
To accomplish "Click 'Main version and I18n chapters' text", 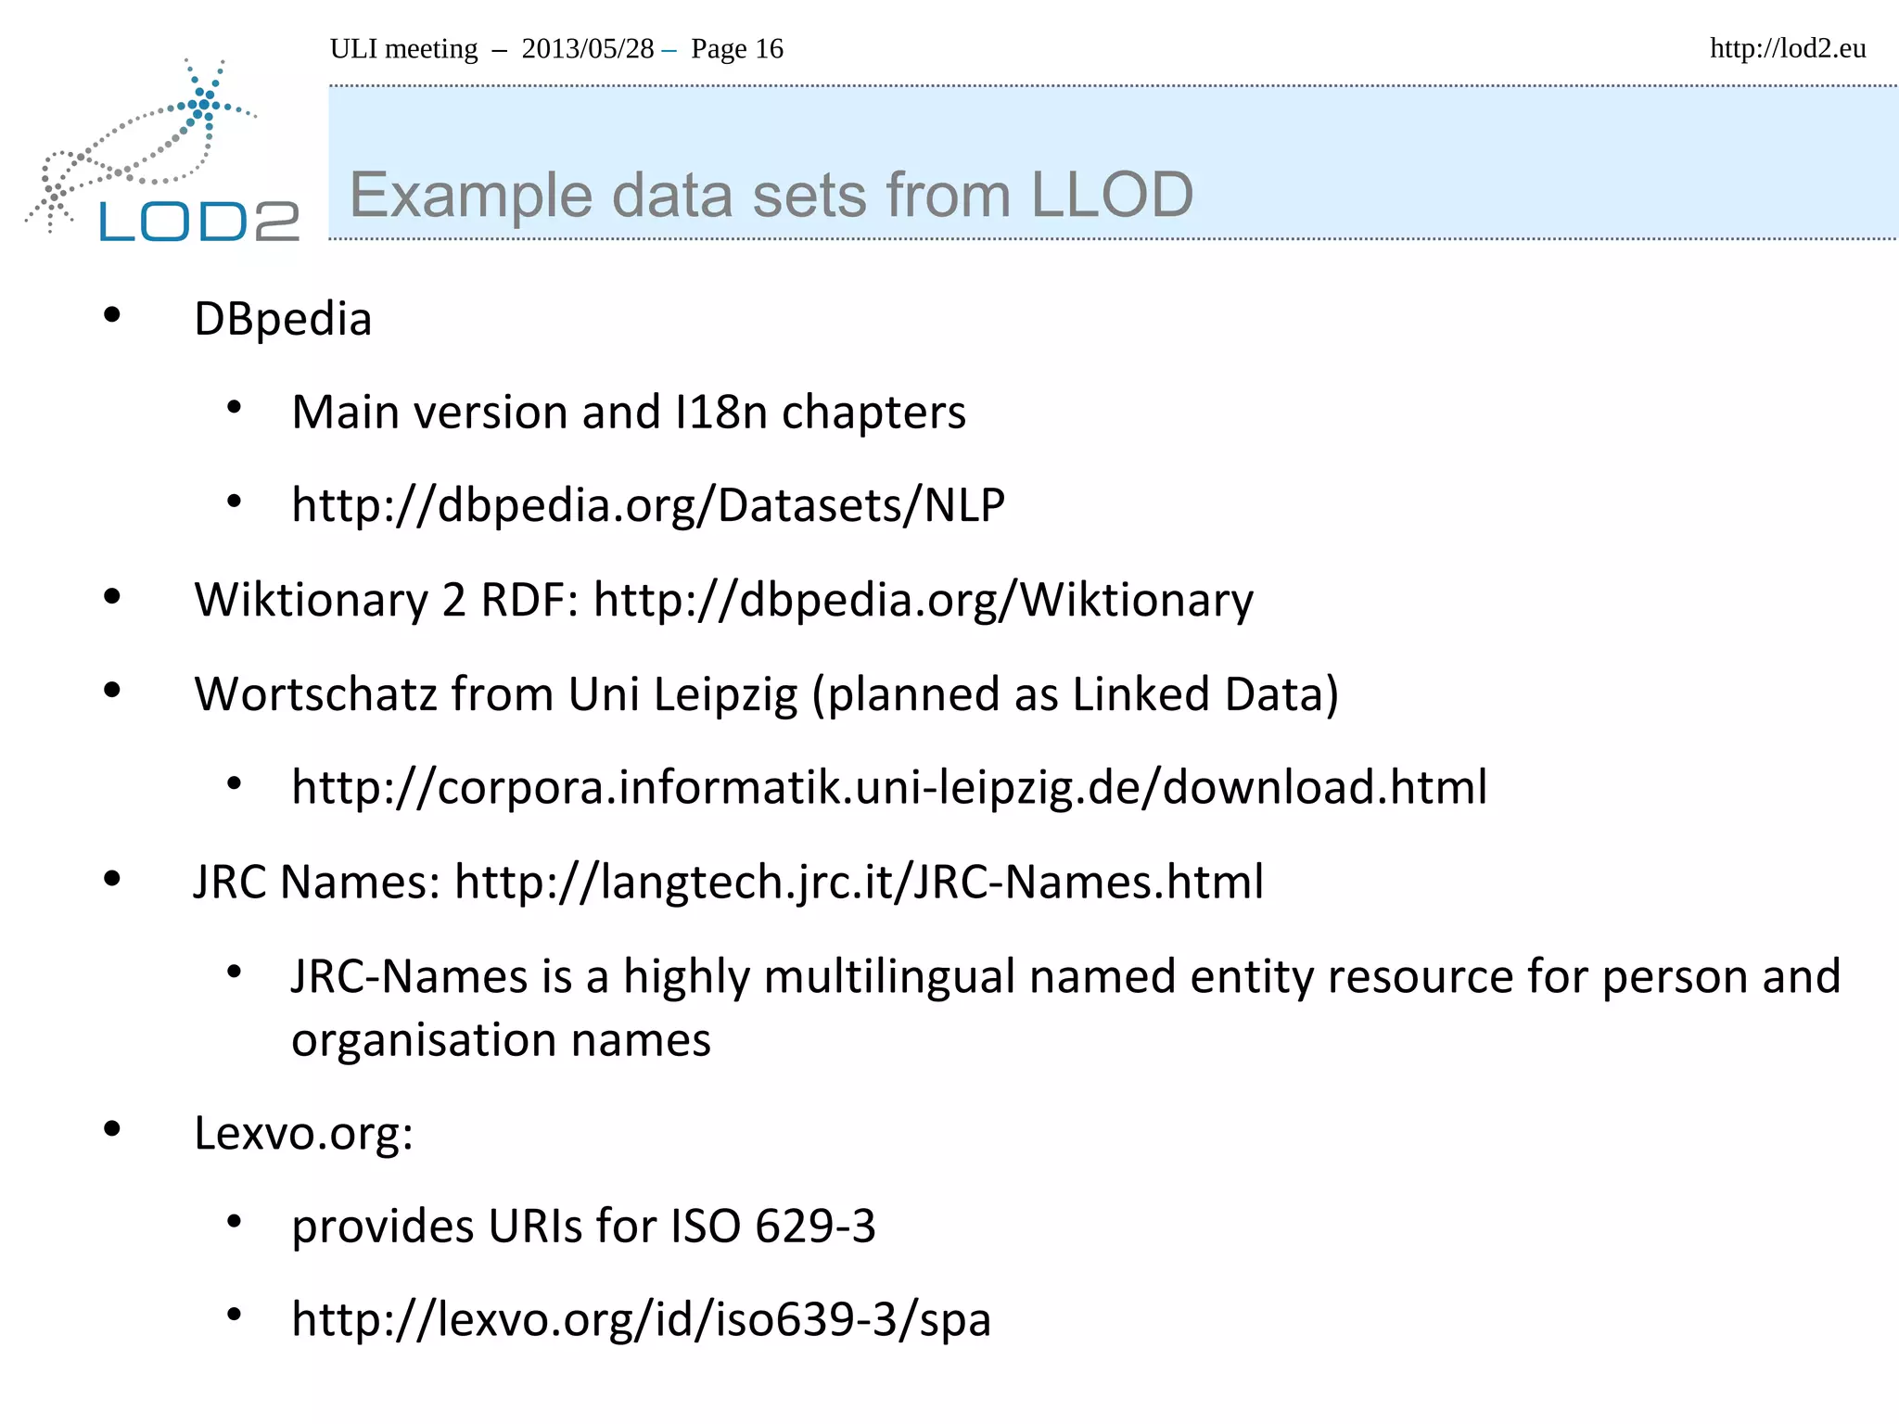I will (628, 413).
